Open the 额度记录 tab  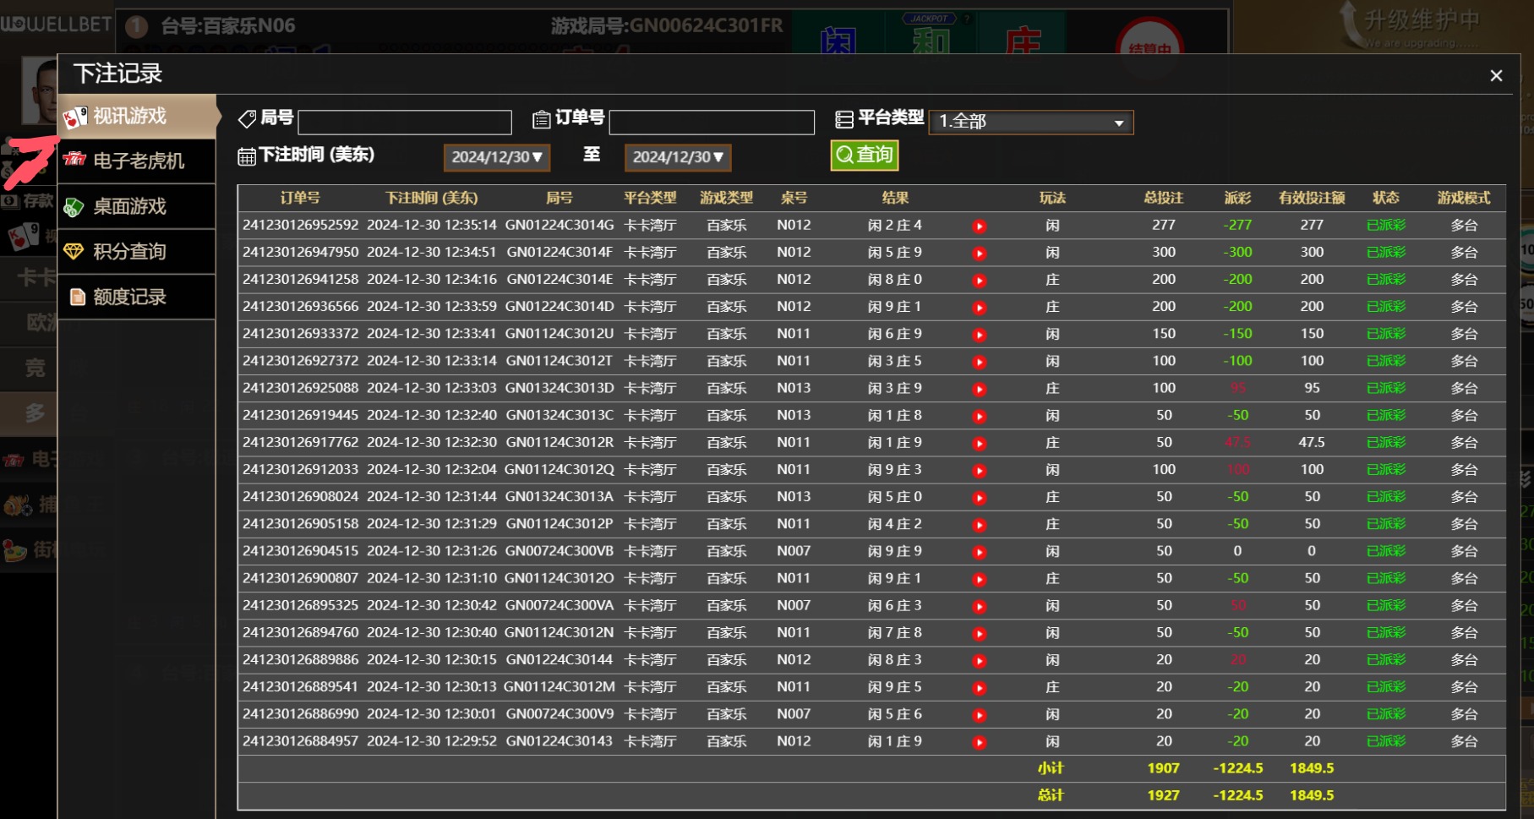coord(130,297)
